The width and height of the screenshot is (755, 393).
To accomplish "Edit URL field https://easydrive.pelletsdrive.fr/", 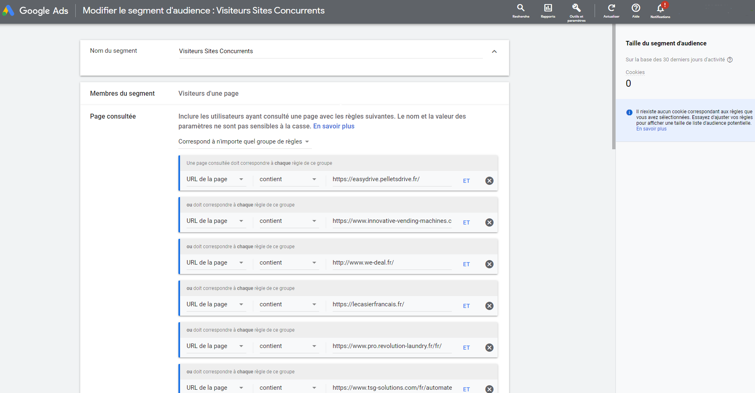I will click(x=392, y=179).
